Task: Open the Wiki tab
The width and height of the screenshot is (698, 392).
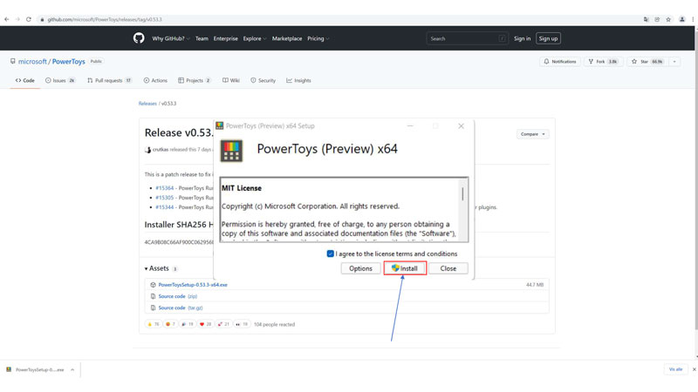Action: click(231, 80)
